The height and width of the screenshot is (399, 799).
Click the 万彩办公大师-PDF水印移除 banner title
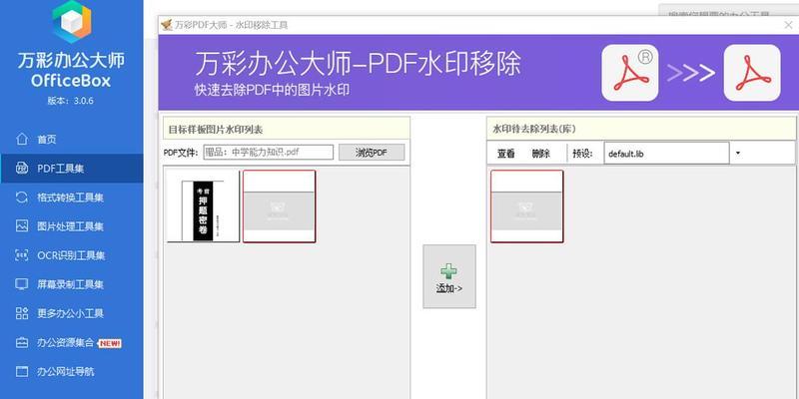[x=359, y=64]
